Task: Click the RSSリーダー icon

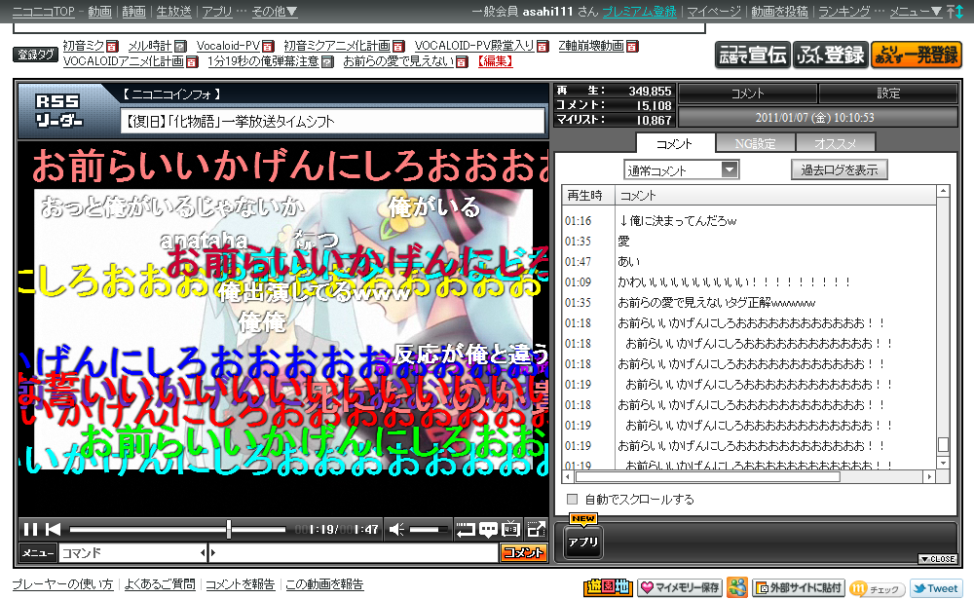Action: (x=57, y=111)
